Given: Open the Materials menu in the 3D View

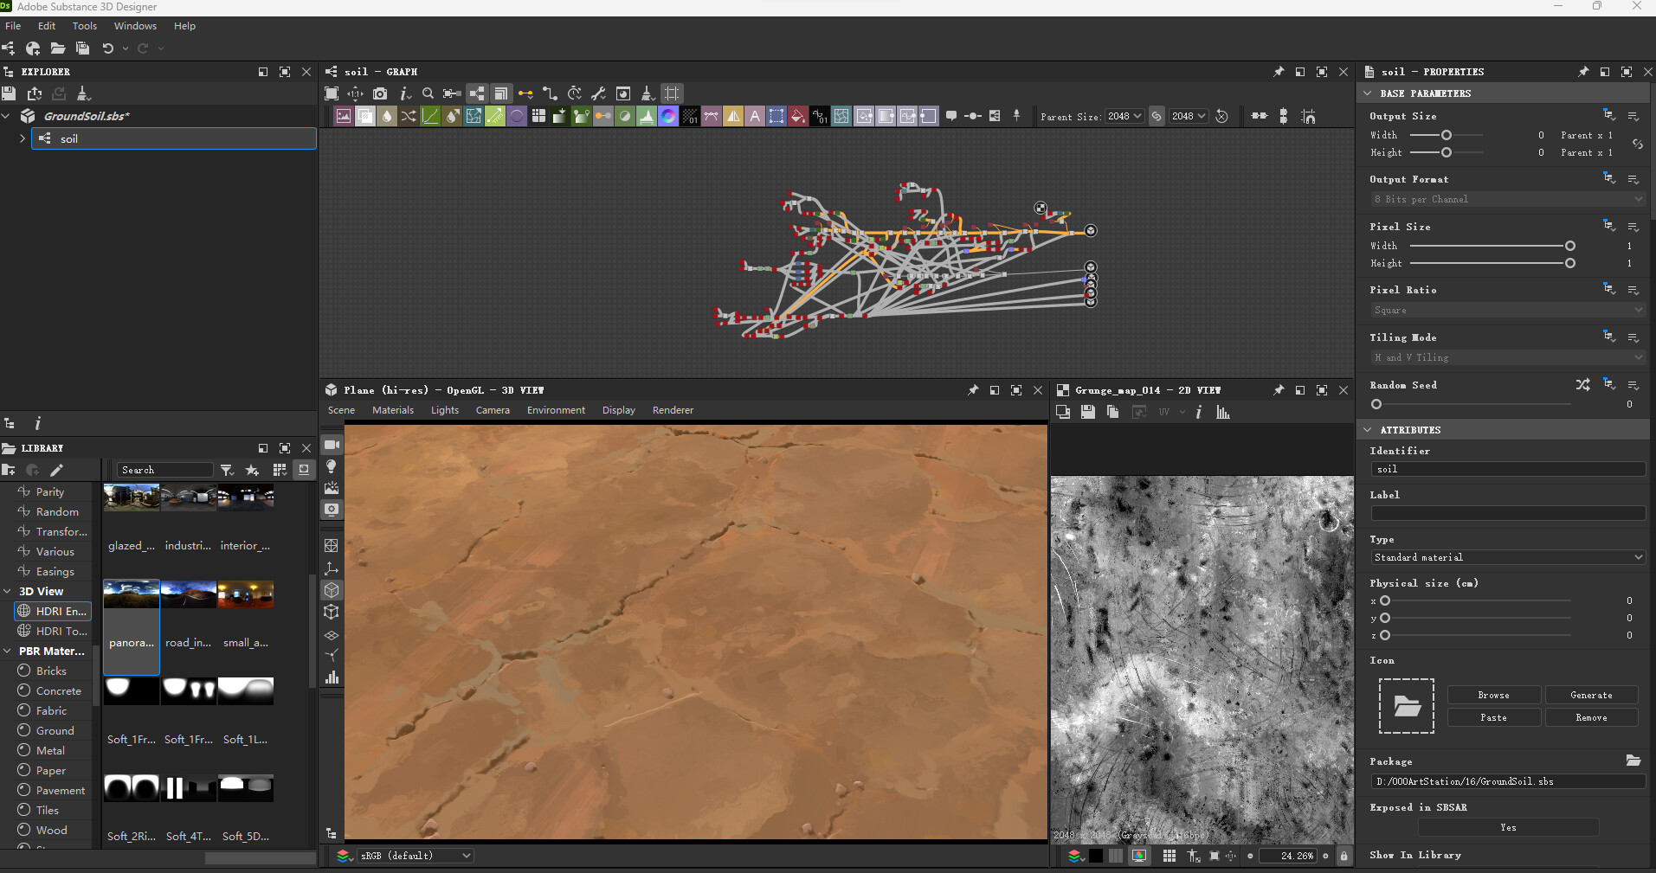Looking at the screenshot, I should point(392,409).
